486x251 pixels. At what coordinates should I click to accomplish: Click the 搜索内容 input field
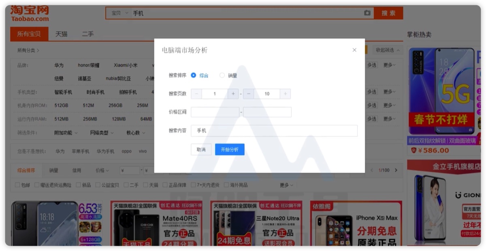point(274,131)
